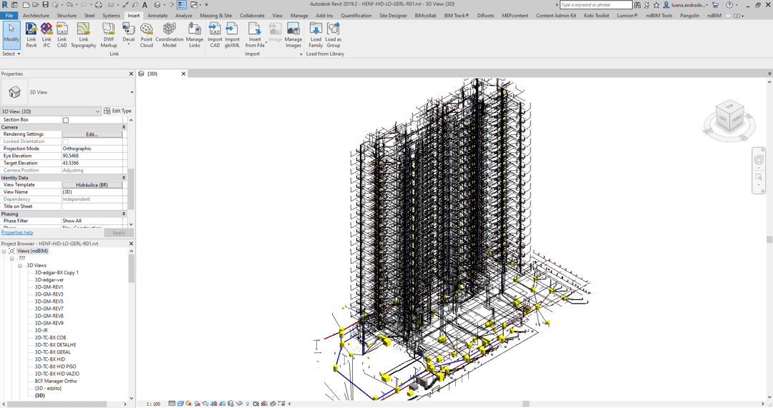Open the Architecture ribbon tab
The height and width of the screenshot is (408, 773).
click(36, 15)
